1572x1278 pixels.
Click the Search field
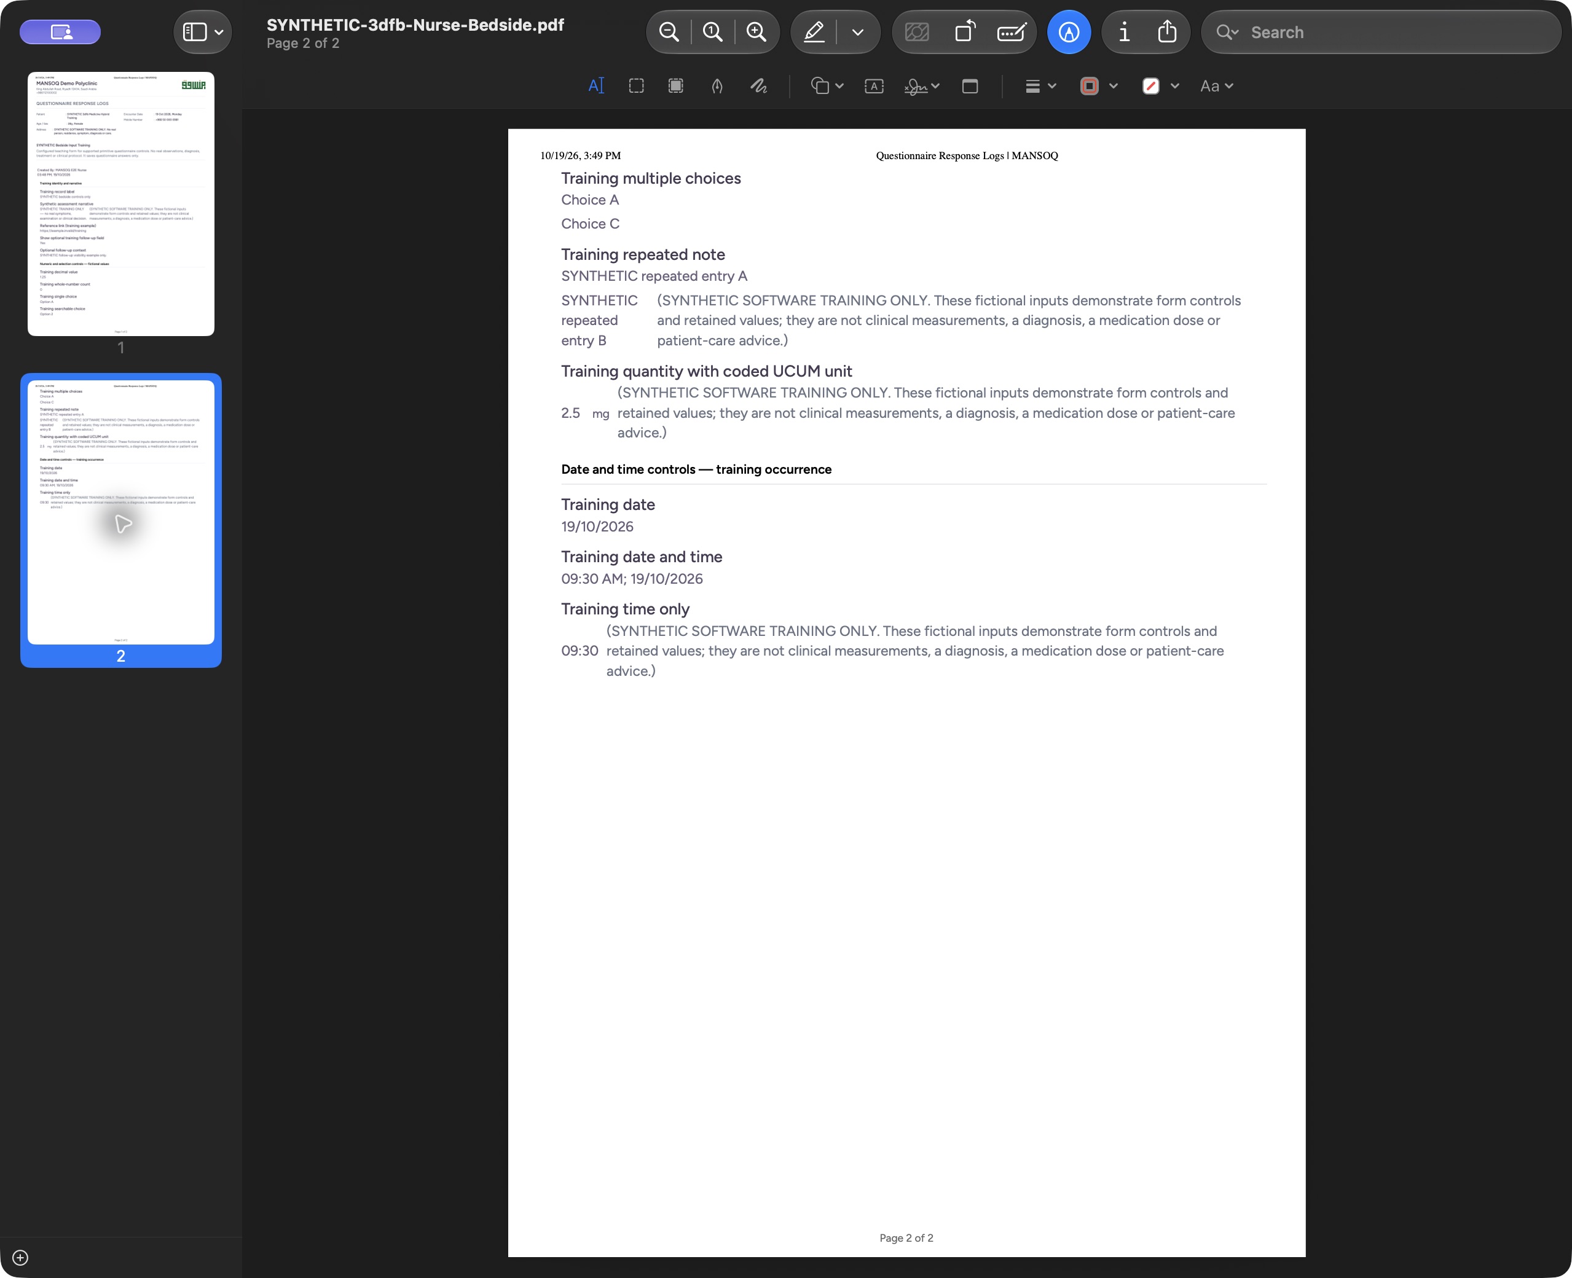(1380, 33)
